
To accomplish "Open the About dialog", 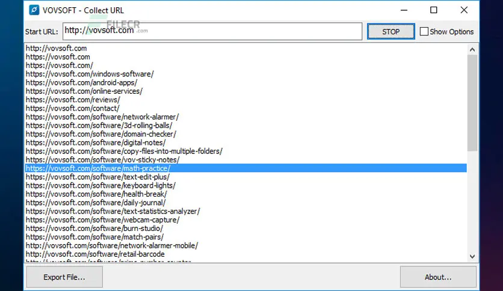I will pos(437,277).
